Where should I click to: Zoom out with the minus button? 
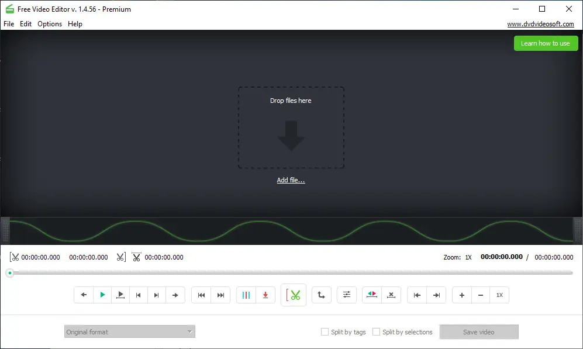click(481, 295)
